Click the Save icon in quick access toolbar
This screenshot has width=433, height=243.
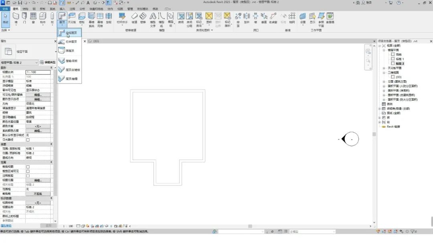20,2
